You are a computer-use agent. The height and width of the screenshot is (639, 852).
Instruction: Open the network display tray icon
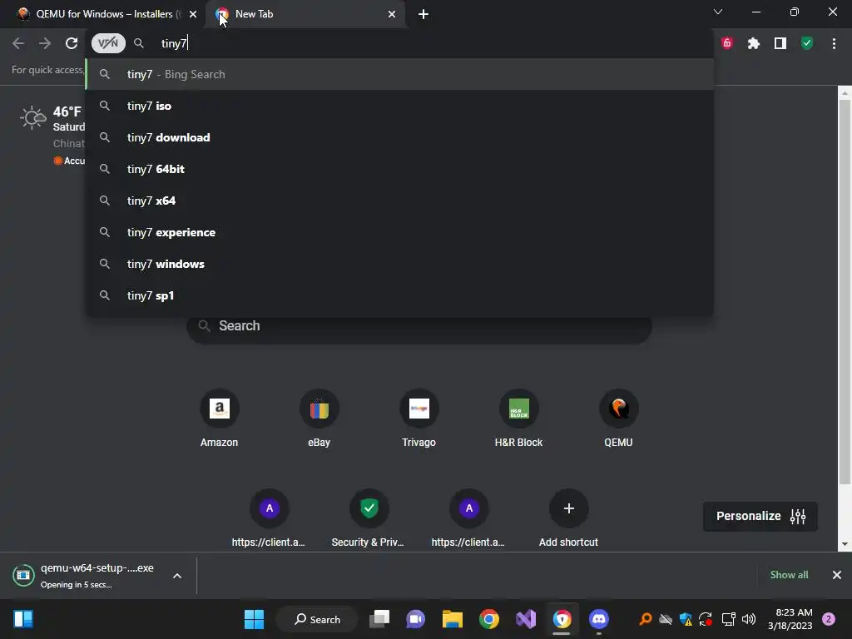pyautogui.click(x=728, y=619)
